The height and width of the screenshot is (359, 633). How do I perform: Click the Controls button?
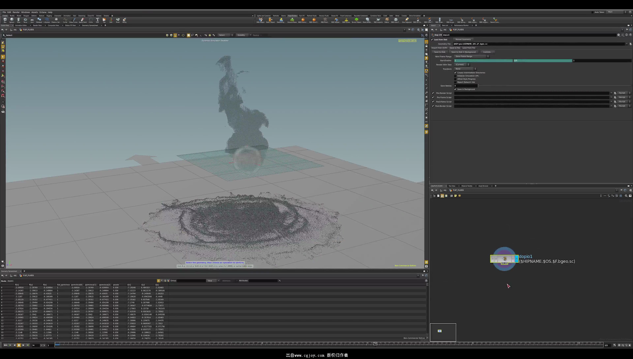tap(487, 52)
